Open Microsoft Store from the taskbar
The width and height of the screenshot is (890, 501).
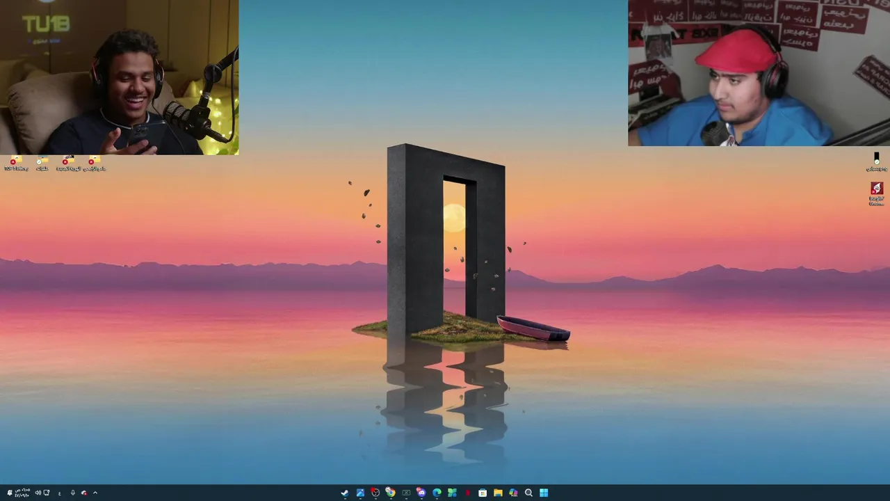tap(483, 493)
